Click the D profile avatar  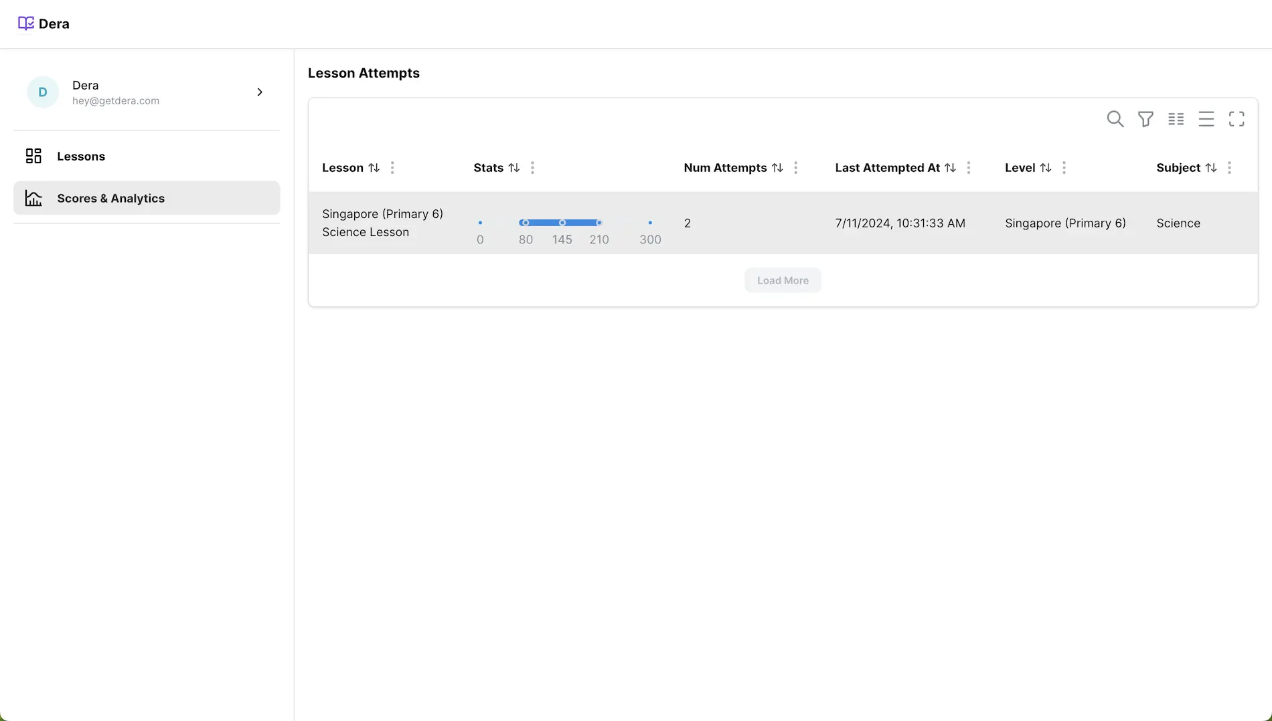pyautogui.click(x=43, y=92)
